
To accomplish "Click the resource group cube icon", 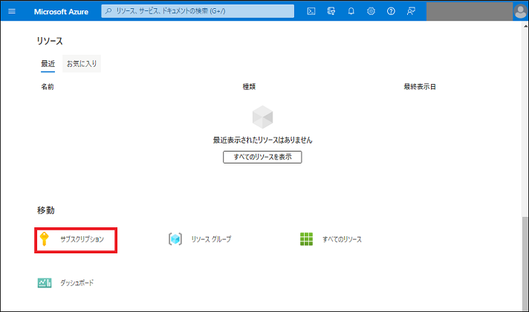I will pyautogui.click(x=175, y=239).
